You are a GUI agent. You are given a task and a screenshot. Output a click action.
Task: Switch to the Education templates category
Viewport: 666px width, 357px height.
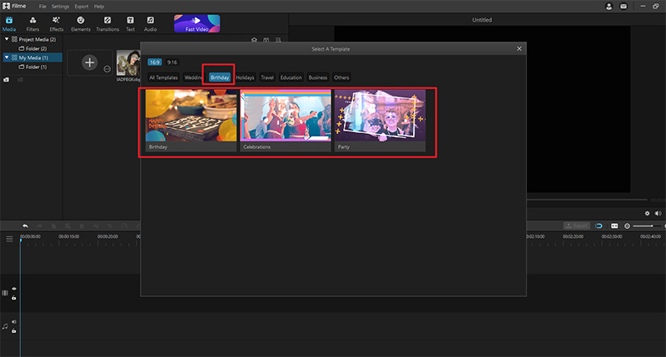point(291,77)
